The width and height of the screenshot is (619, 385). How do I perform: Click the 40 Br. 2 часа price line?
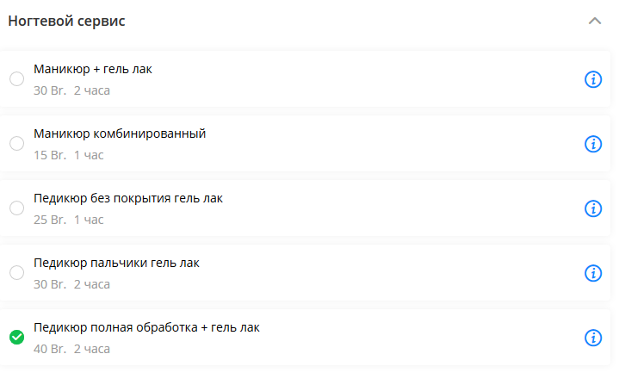pos(72,349)
